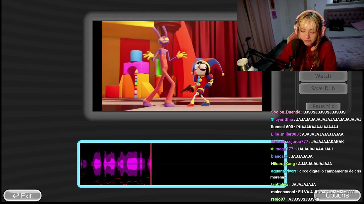Viewport: 364px width, 204px height.
Task: Click the blue badge beside cynntthia
Action: [x=272, y=120]
